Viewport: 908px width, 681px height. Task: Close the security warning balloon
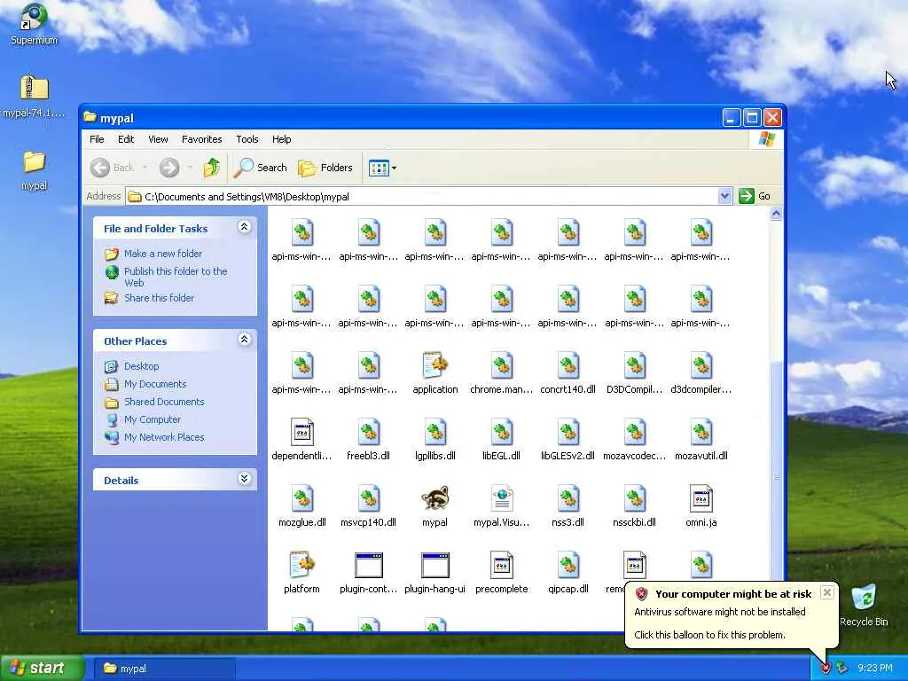point(827,592)
